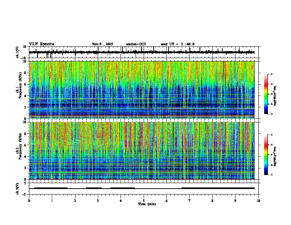Click time axis tick label "3"

pyautogui.click(x=98, y=201)
